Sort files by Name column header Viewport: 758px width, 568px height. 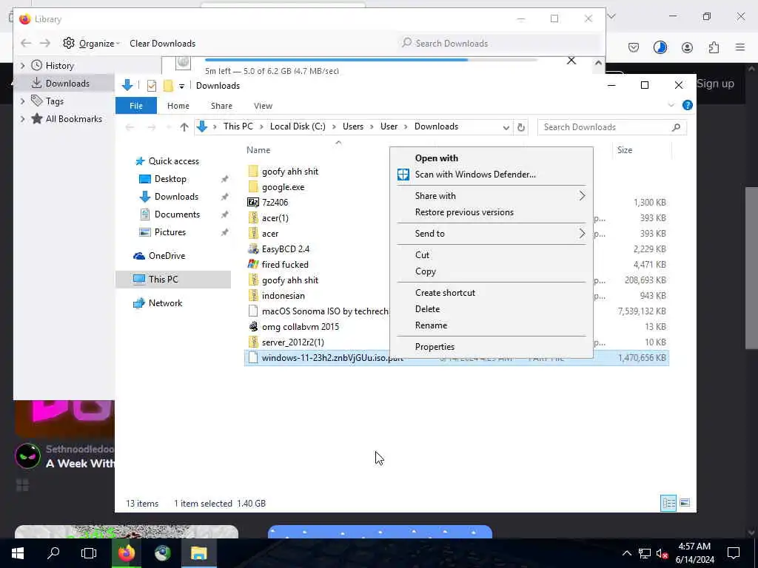coord(258,150)
